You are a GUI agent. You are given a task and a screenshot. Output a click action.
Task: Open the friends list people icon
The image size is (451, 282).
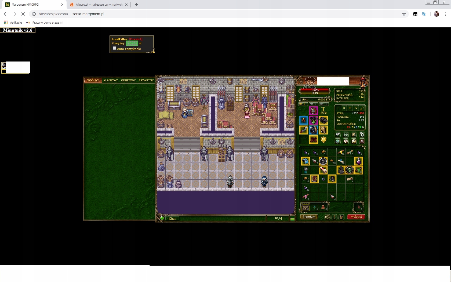tap(346, 135)
